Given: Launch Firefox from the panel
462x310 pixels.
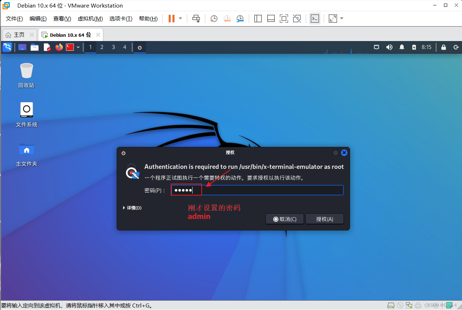Looking at the screenshot, I should pos(59,47).
